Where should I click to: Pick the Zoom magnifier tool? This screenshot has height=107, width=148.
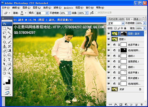[9, 73]
